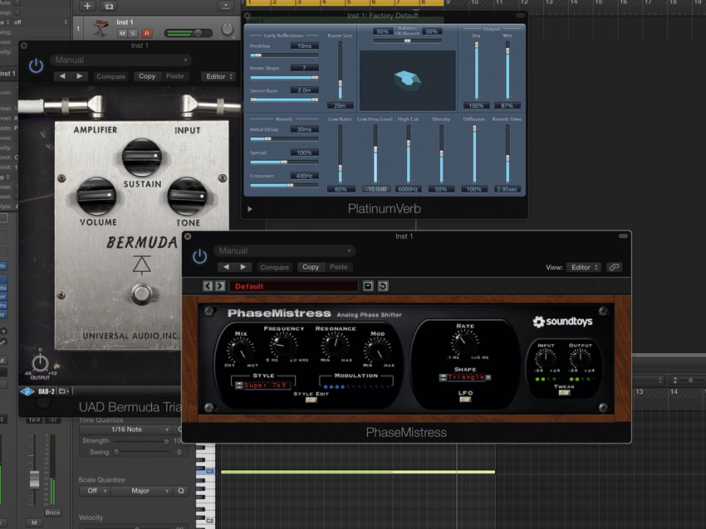Viewport: 706px width, 529px height.
Task: Click the Output gain knob on PhaseMistress
Action: click(x=580, y=358)
